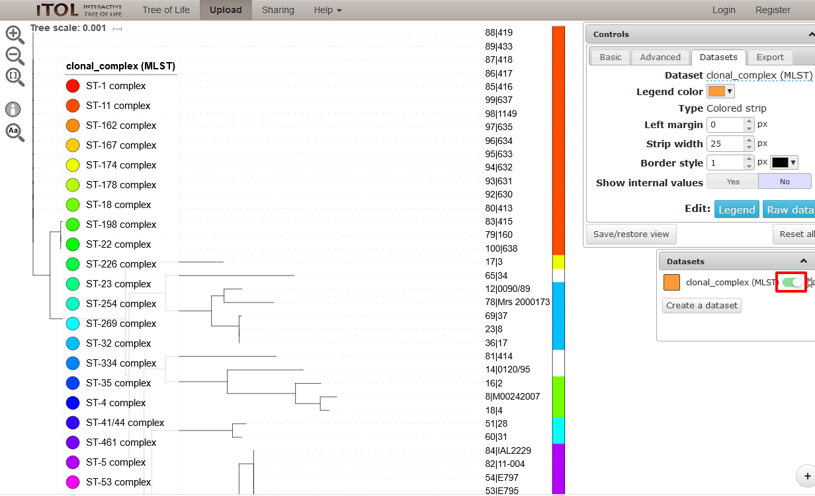Click the orange clonal_complex dataset color swatch
Image resolution: width=815 pixels, height=496 pixels.
pos(671,283)
